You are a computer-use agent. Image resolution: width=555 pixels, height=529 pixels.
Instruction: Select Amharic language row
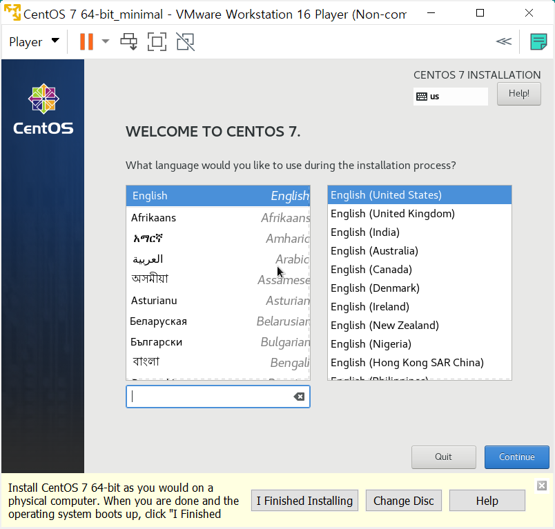coord(218,239)
